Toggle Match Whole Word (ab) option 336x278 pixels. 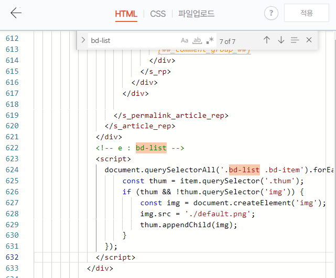tap(197, 40)
